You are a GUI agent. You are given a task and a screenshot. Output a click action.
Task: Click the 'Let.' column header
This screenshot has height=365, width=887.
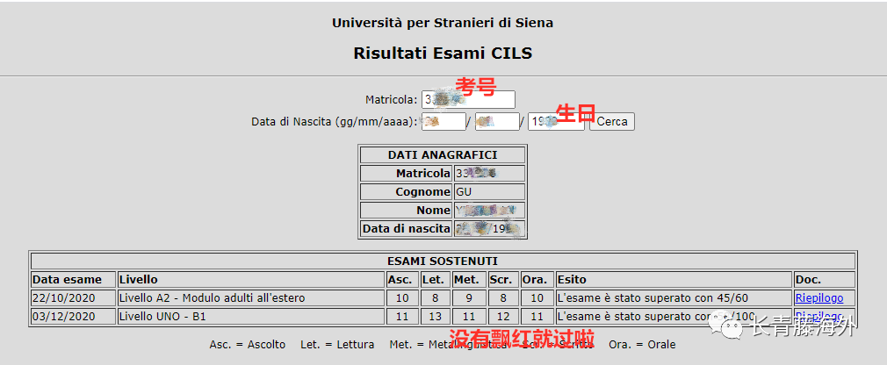click(x=436, y=280)
